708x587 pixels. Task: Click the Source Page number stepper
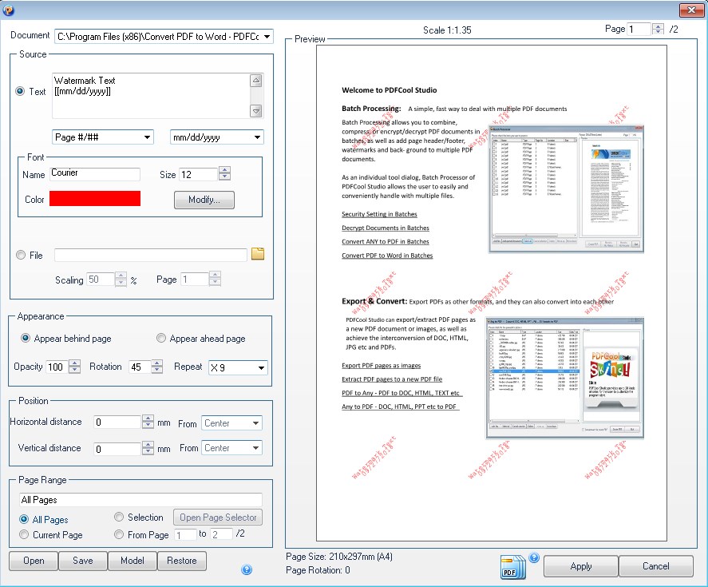point(215,279)
